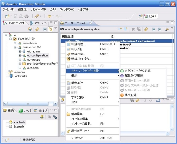Click New Value icon in entry editor toolbar

120,29
